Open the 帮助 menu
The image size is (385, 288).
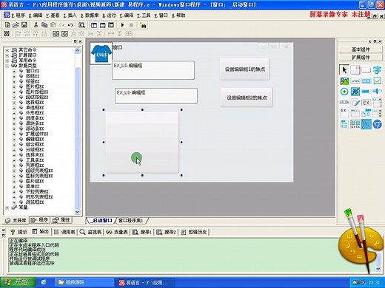coord(178,16)
